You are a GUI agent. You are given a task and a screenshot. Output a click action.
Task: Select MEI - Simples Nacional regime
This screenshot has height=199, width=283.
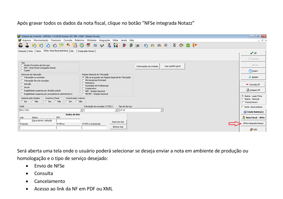pyautogui.click(x=83, y=91)
